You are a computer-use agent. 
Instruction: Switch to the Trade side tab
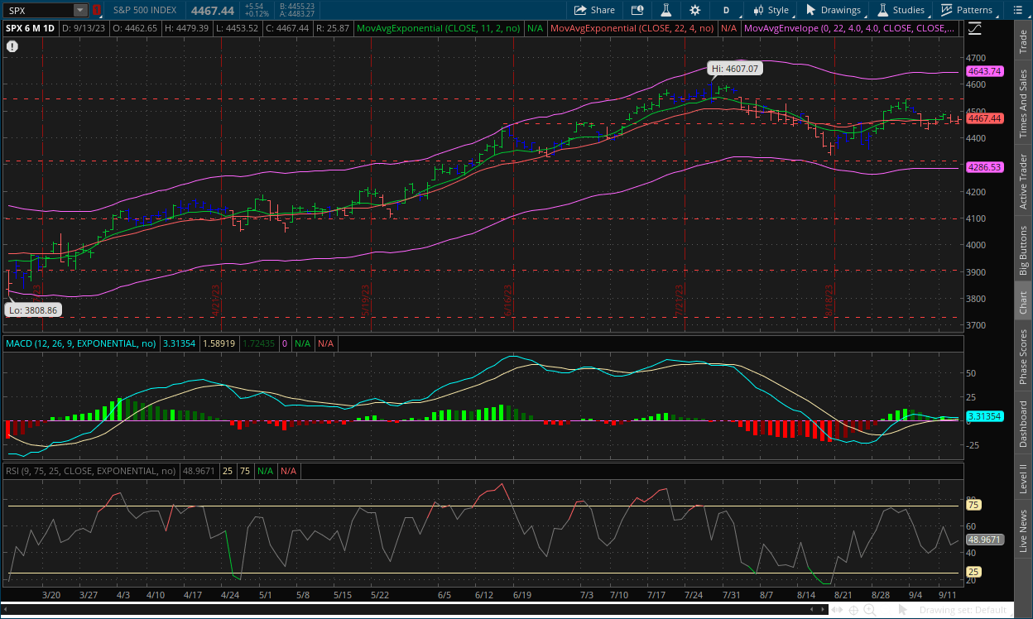point(1024,42)
